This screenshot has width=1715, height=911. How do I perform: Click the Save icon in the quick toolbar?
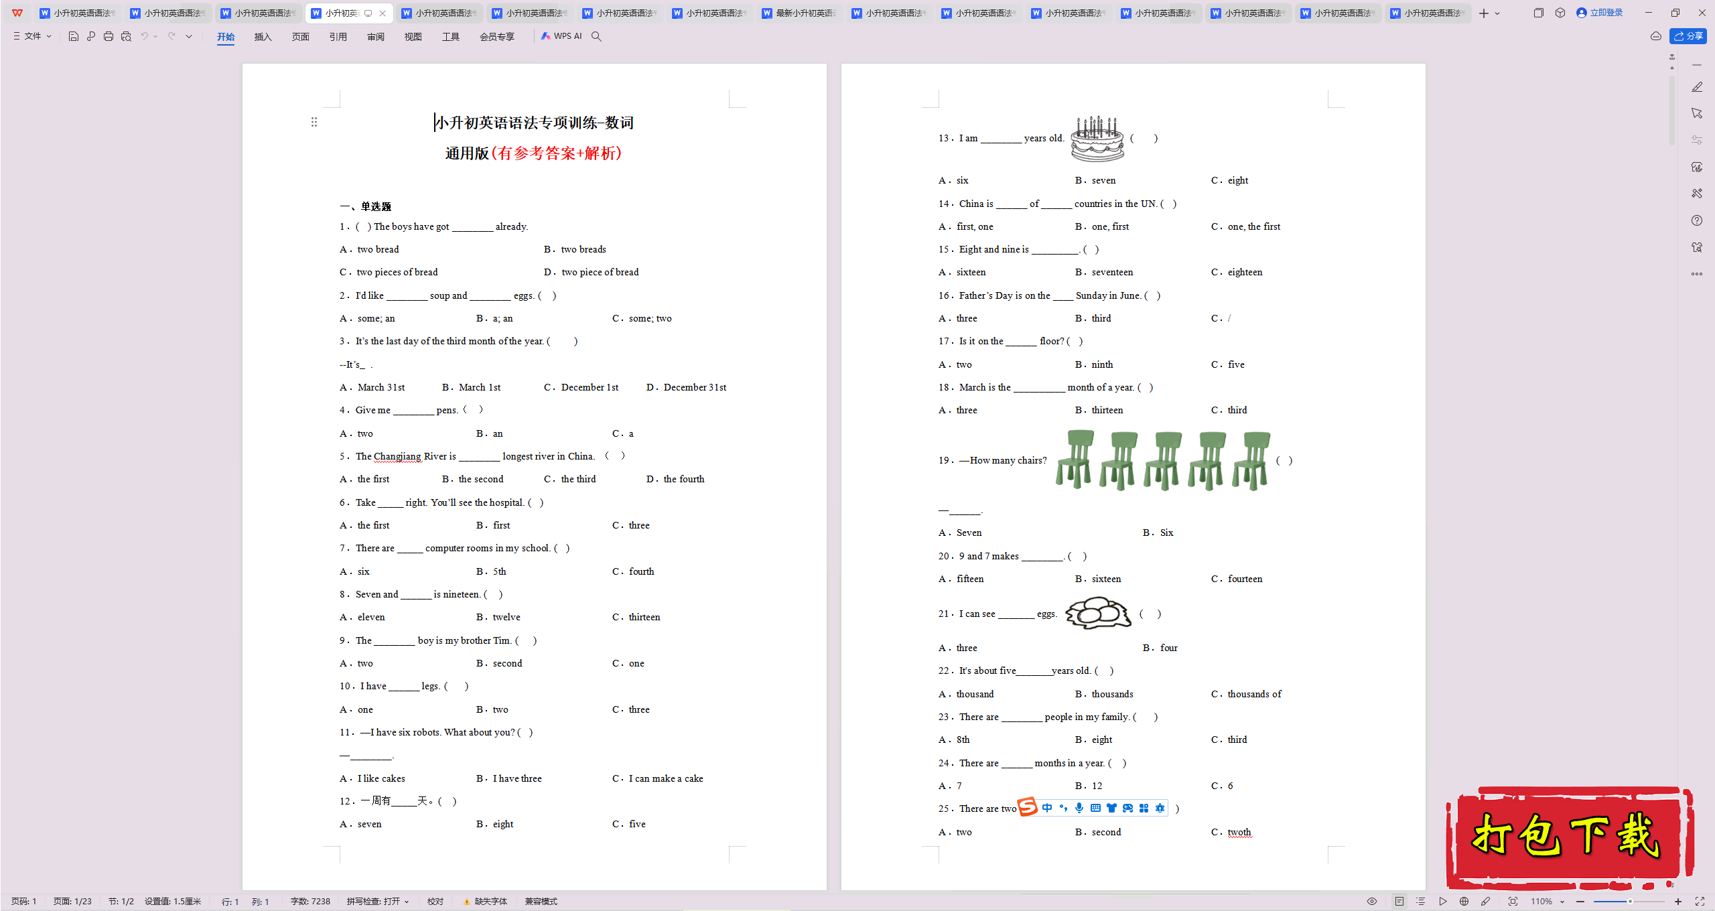(x=74, y=36)
